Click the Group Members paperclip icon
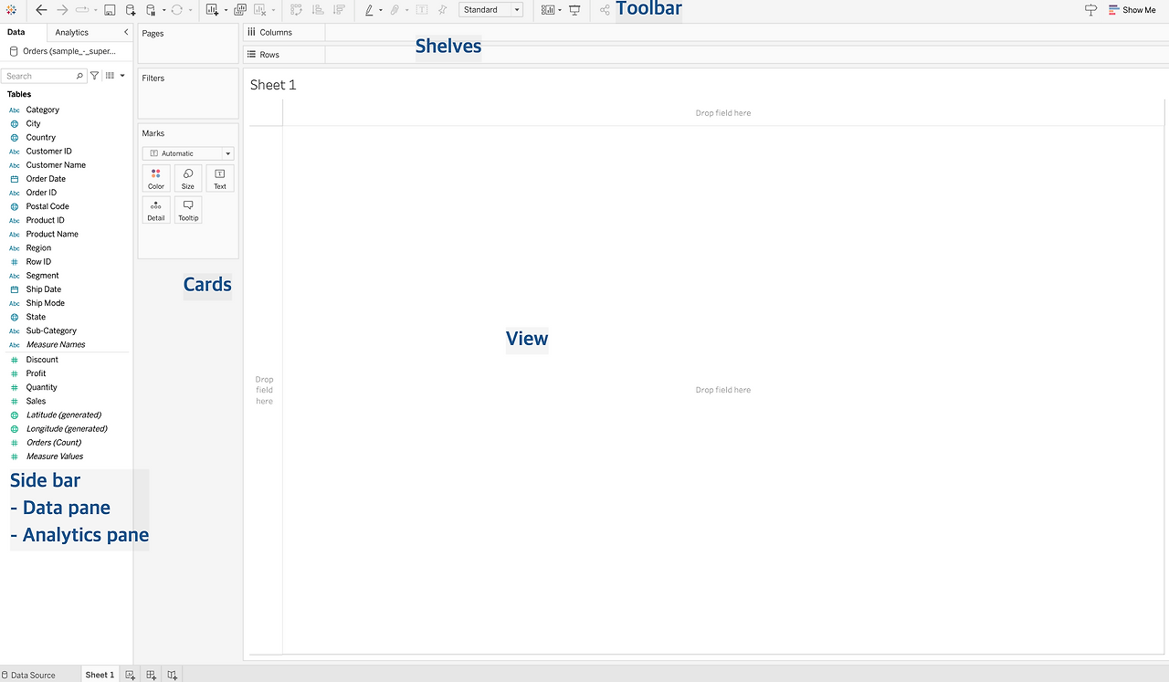Screen dimensions: 1169x682 point(395,10)
